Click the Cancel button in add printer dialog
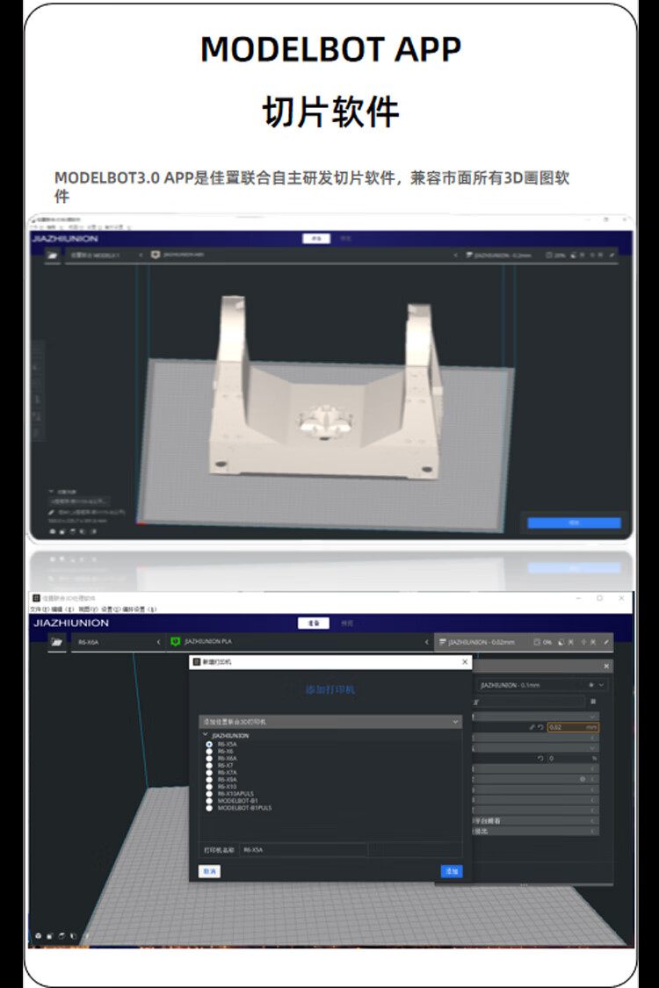The width and height of the screenshot is (659, 988). [x=209, y=871]
